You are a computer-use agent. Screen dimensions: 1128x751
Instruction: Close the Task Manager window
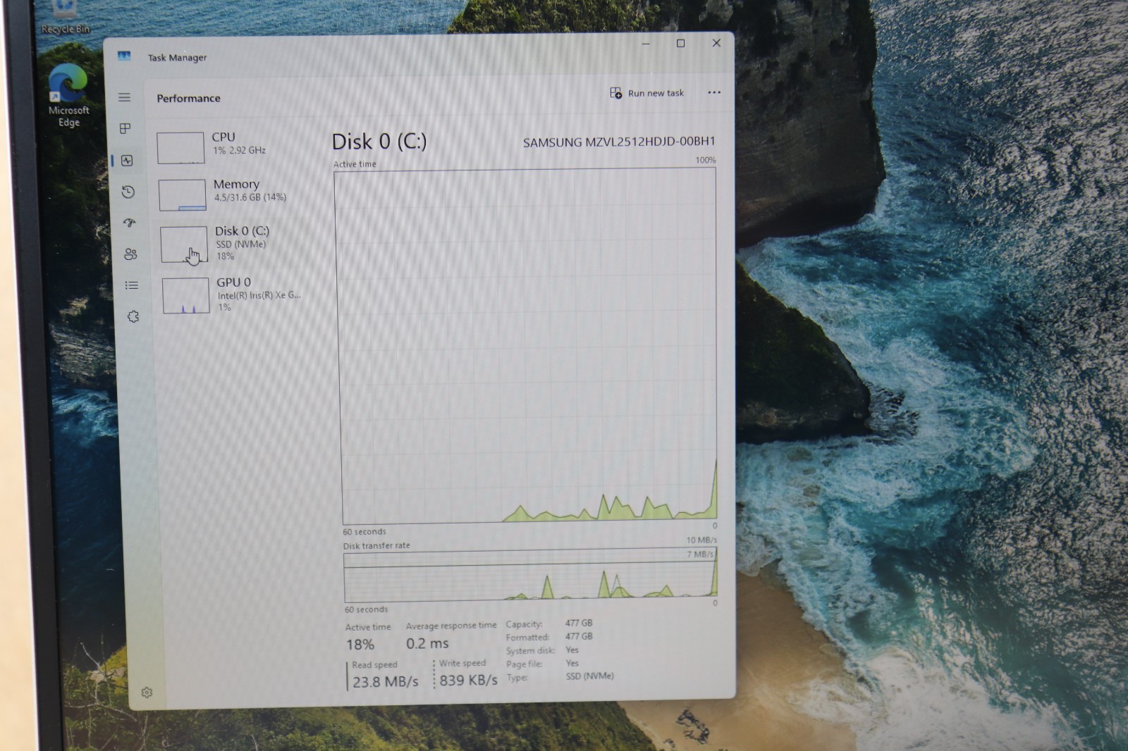pyautogui.click(x=716, y=43)
